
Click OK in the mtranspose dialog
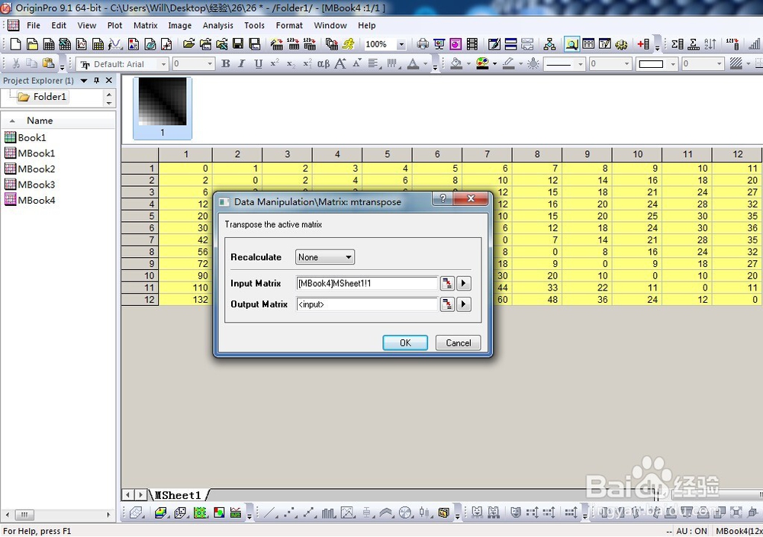pyautogui.click(x=405, y=343)
